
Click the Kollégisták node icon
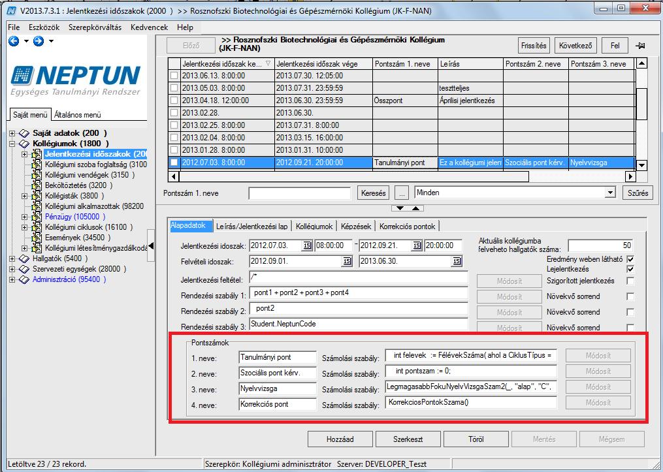click(x=38, y=196)
